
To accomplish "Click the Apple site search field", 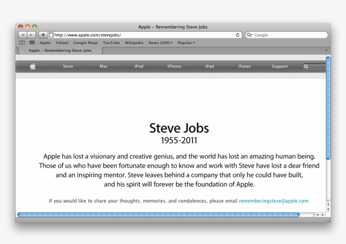I will coord(314,67).
